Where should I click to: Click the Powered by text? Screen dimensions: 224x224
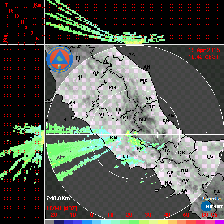tap(212, 198)
